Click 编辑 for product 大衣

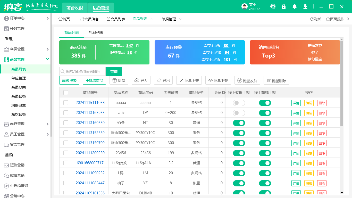click(309, 113)
